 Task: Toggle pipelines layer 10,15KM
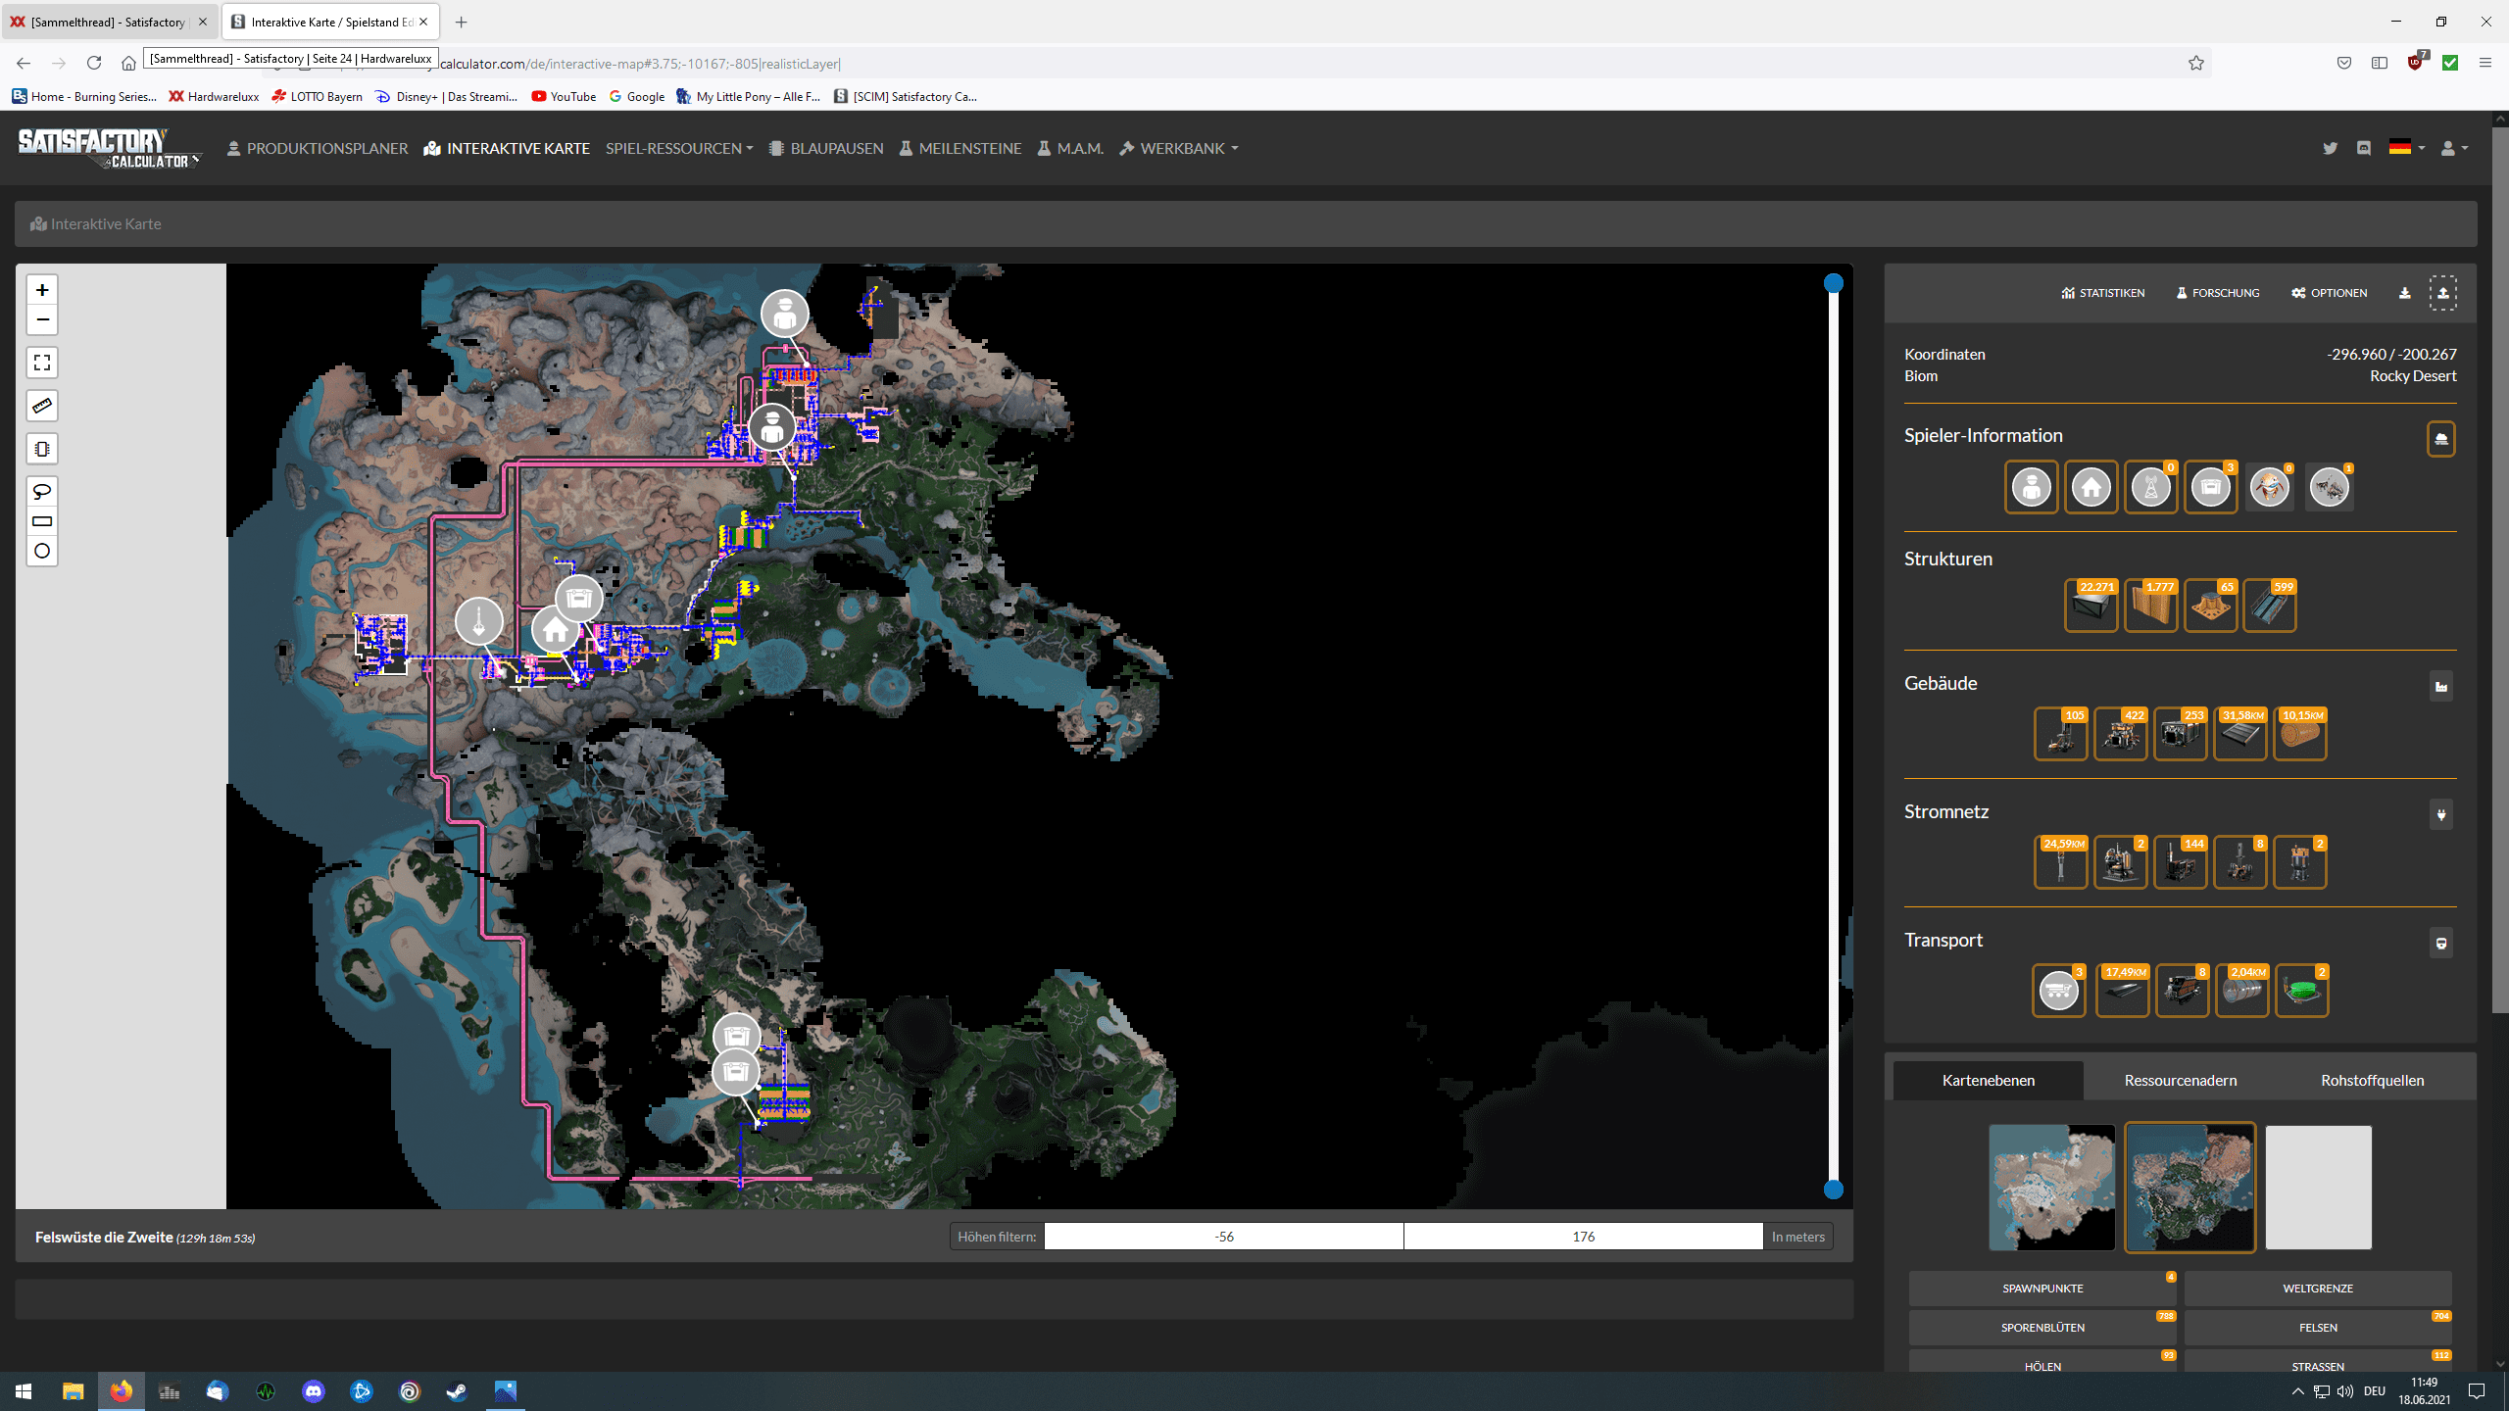pos(2300,734)
